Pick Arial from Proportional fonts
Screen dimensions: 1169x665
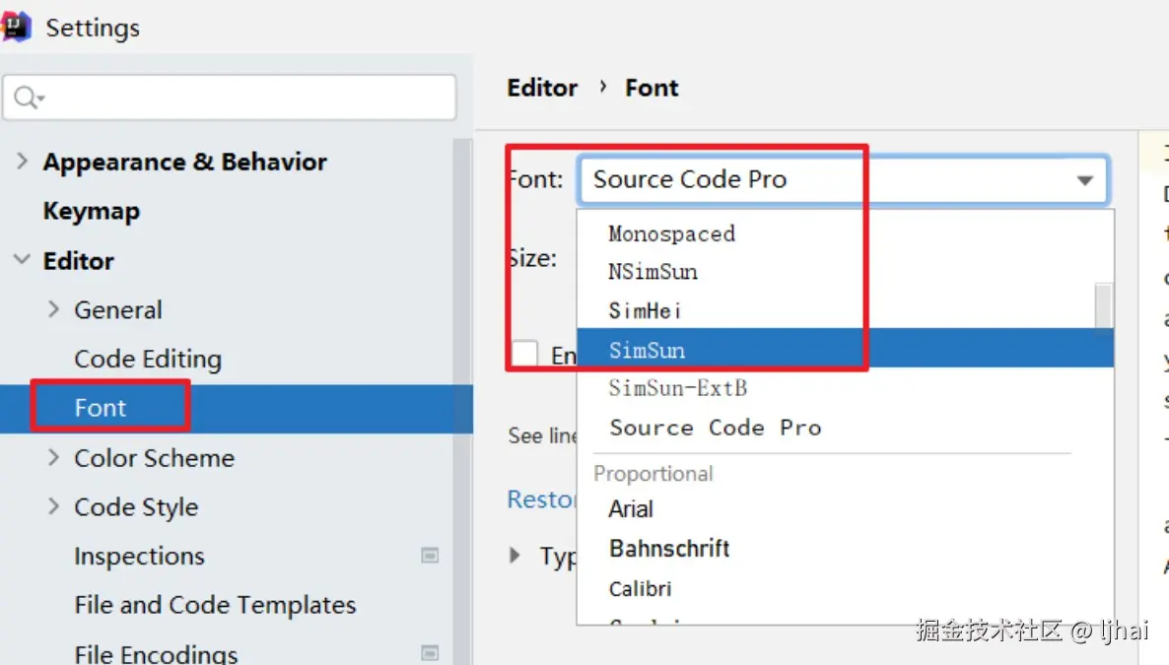click(x=631, y=509)
